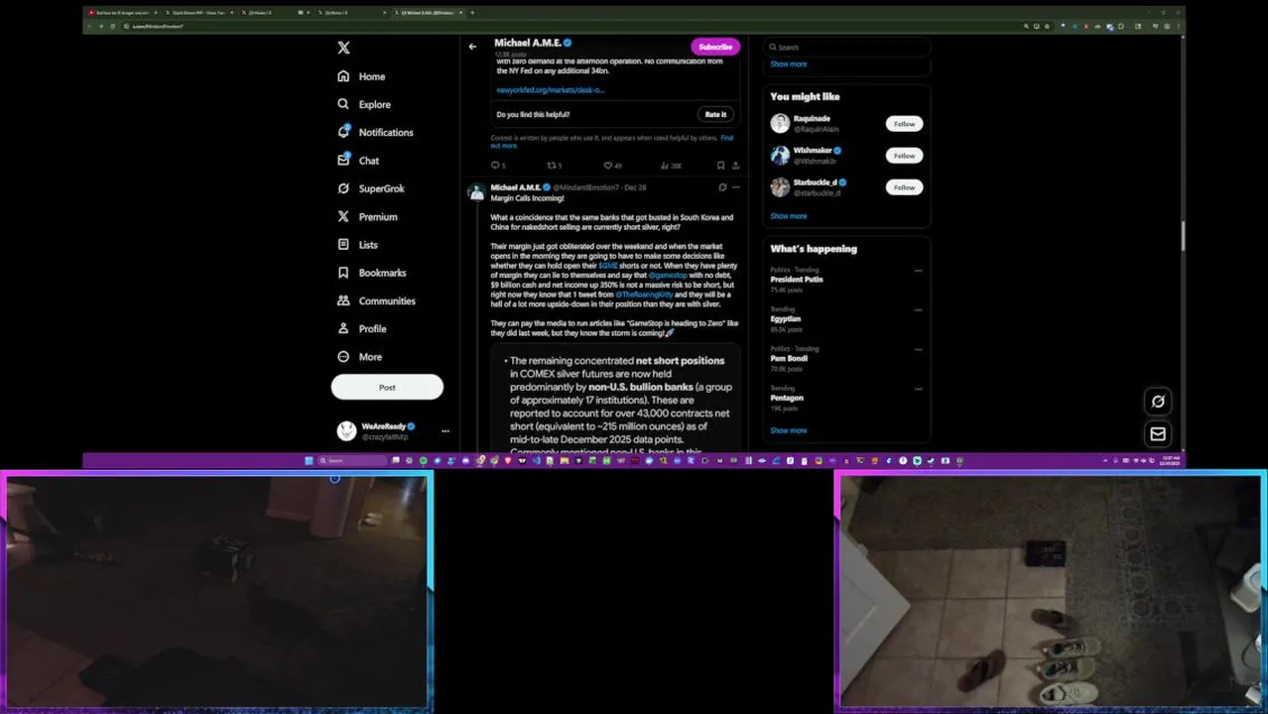
Task: Open options for Egyptian trend
Action: coord(918,309)
